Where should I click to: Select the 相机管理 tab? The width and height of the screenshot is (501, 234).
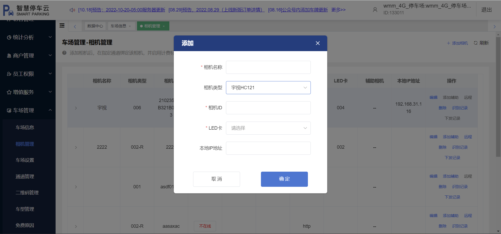[152, 26]
